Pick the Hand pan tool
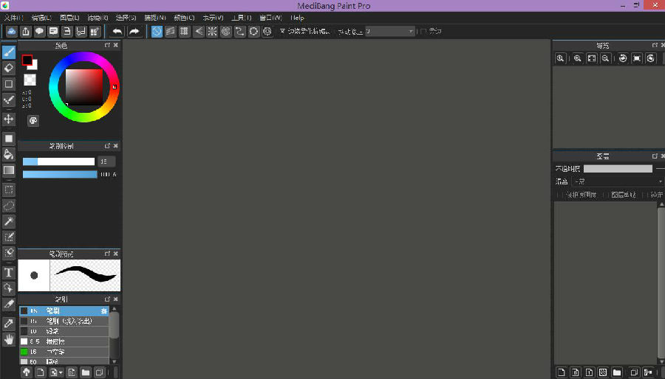 (9, 339)
